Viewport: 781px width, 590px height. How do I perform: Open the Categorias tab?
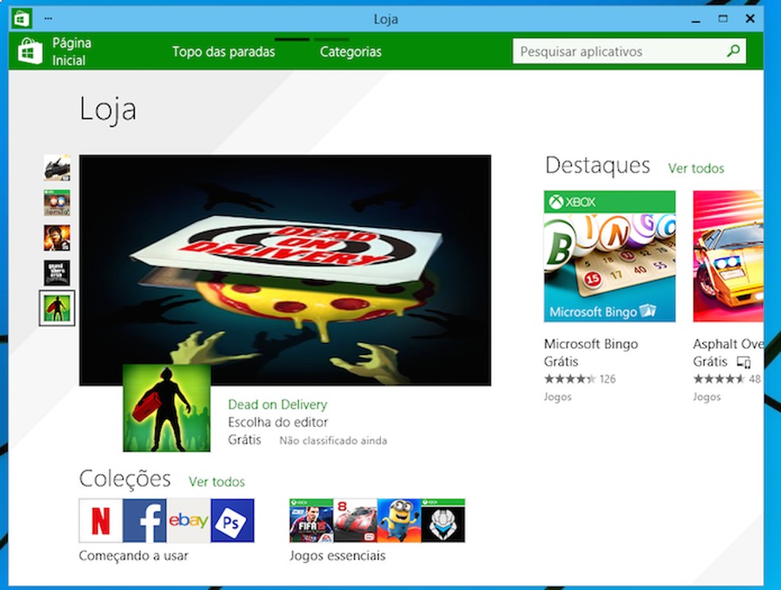tap(351, 52)
